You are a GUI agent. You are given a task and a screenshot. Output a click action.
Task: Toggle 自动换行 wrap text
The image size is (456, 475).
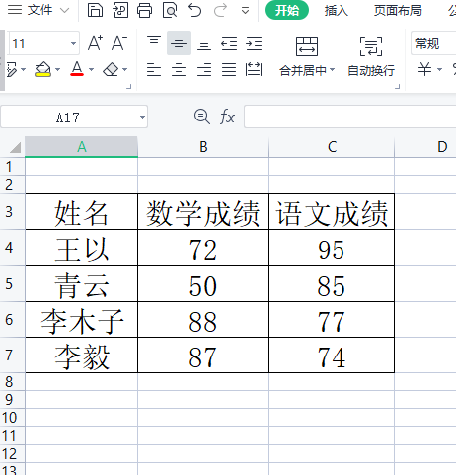coord(371,57)
